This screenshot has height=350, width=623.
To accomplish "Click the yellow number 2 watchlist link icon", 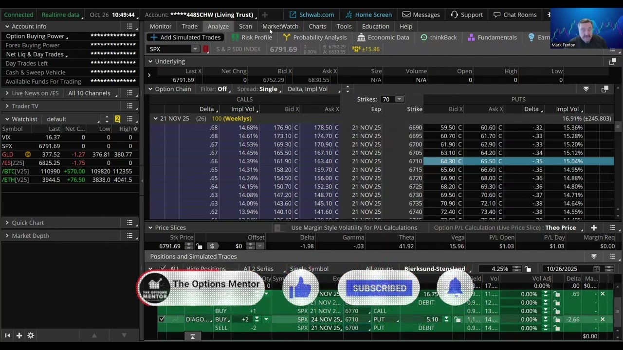I will click(x=117, y=119).
